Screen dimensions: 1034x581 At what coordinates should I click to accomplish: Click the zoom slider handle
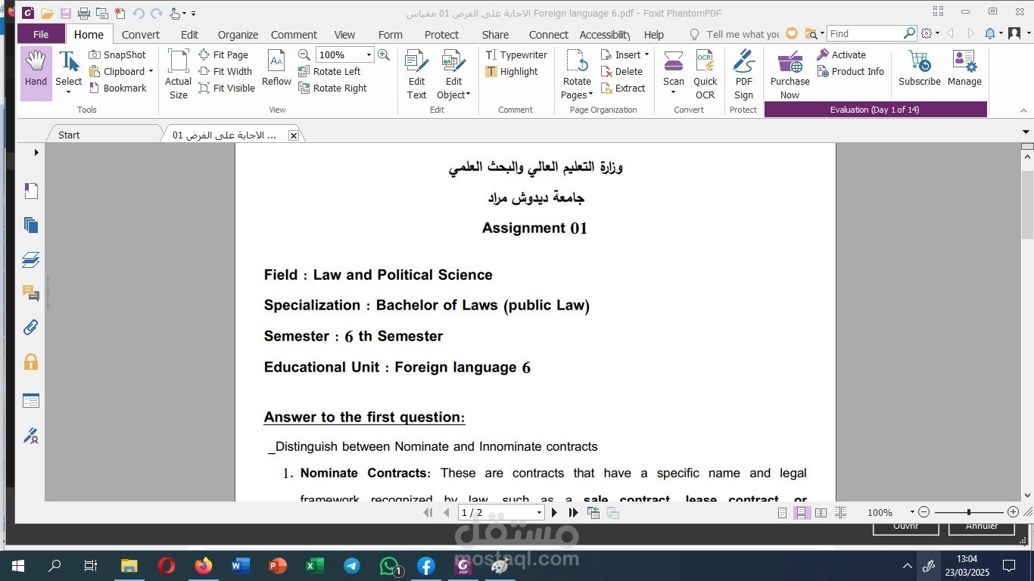point(968,512)
